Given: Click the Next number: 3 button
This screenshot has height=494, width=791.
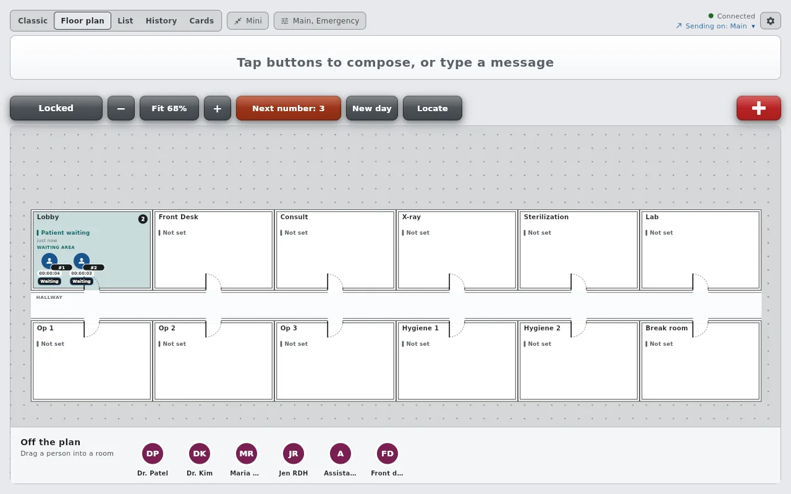Looking at the screenshot, I should tap(289, 108).
